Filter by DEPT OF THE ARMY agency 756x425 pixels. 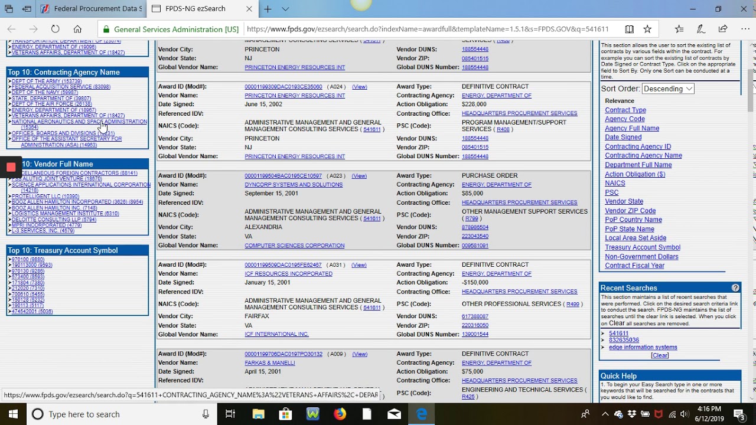[x=47, y=81]
